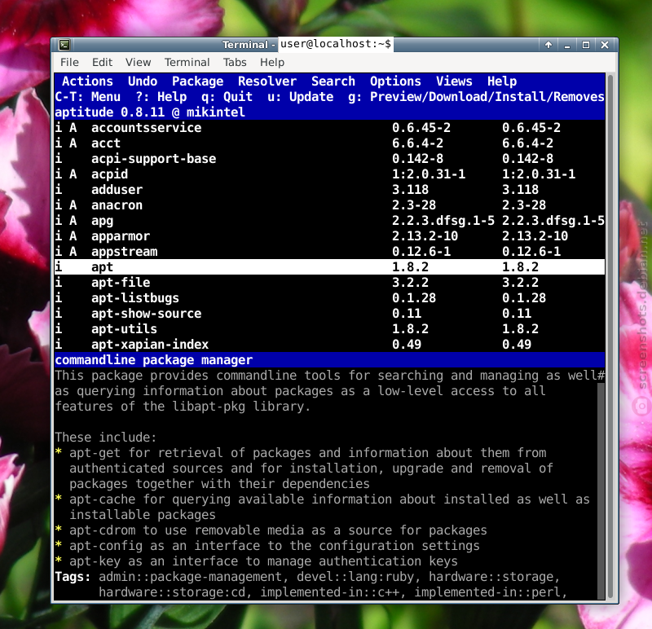Click the title bar up-arrow stick button
Viewport: 652px width, 629px height.
pos(548,45)
